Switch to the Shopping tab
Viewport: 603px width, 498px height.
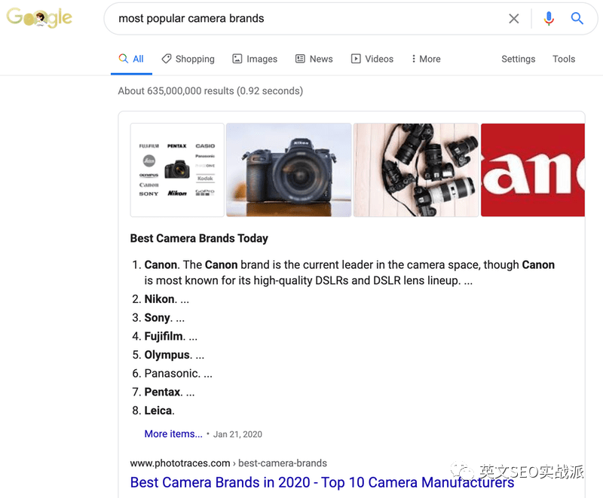(188, 59)
